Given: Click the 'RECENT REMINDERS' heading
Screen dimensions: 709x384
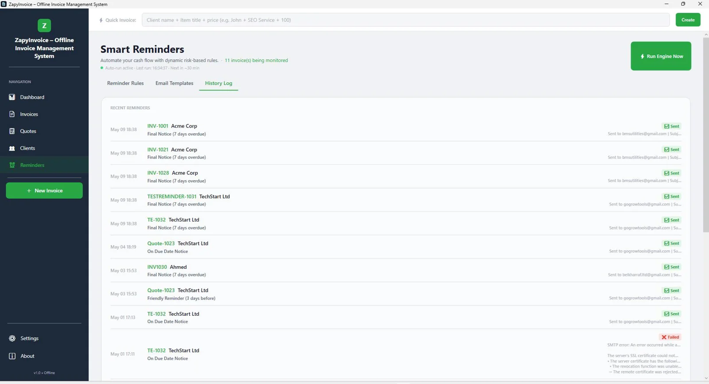Looking at the screenshot, I should 130,108.
